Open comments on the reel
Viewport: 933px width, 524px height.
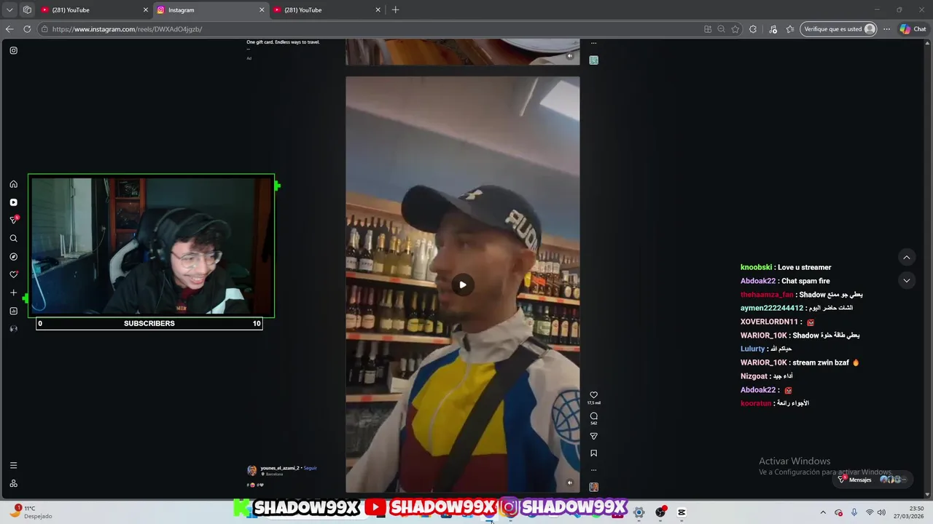point(593,416)
